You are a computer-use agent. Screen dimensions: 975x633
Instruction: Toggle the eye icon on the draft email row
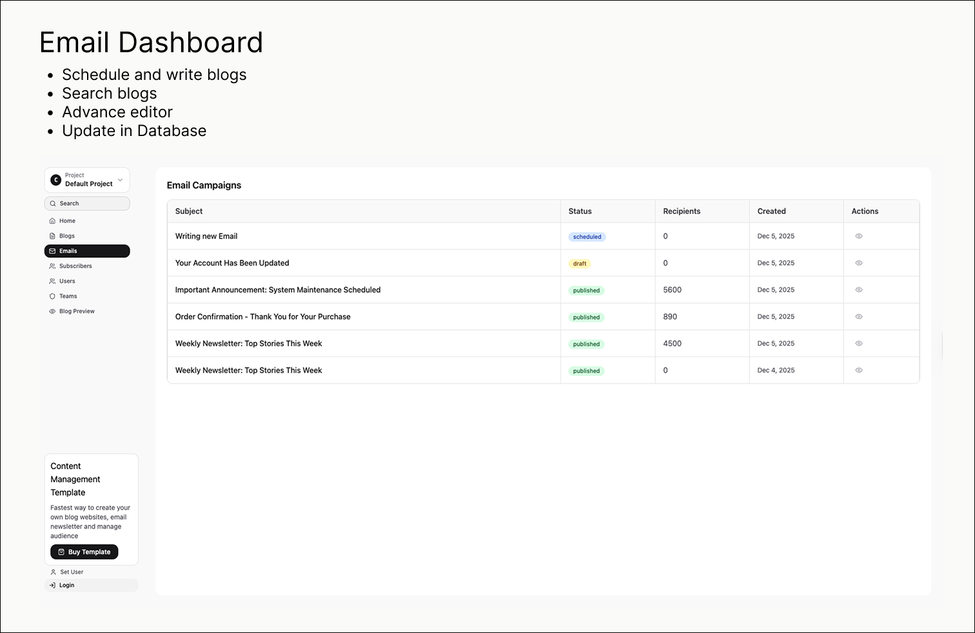(x=858, y=262)
